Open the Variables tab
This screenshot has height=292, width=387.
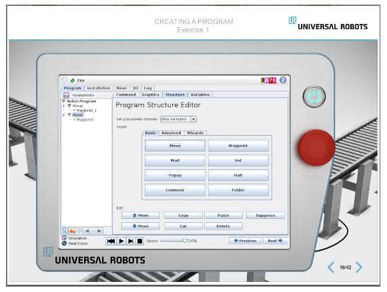point(200,94)
